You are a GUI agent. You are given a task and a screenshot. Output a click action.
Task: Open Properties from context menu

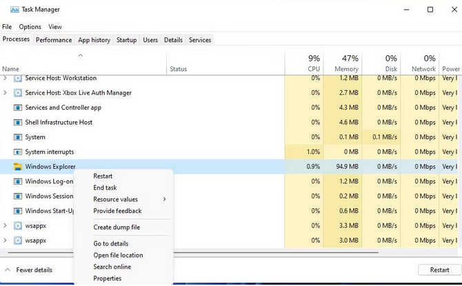108,278
